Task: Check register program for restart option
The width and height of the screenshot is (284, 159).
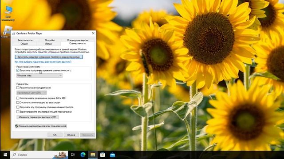Action: (x=18, y=112)
